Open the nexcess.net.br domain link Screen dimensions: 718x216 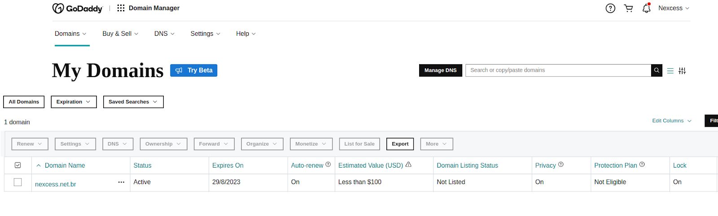[x=56, y=184]
